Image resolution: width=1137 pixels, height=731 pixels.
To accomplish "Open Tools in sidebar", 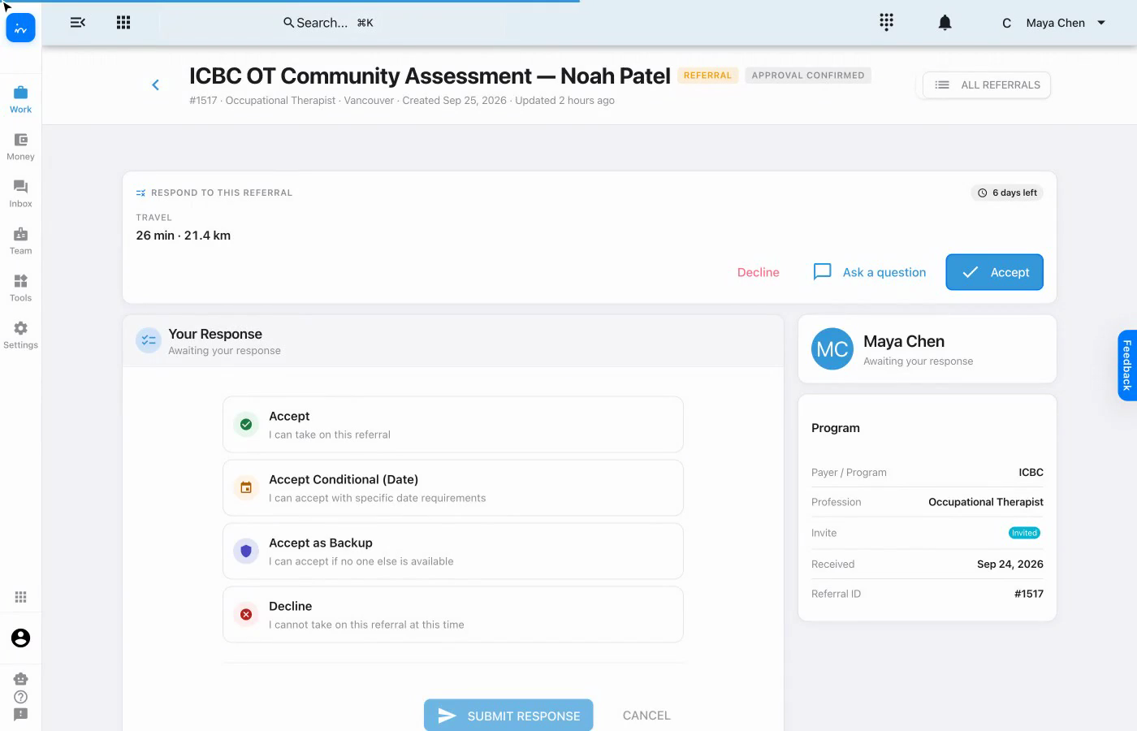I will pos(20,288).
